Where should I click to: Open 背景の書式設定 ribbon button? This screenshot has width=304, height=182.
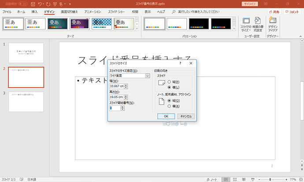pos(258,24)
